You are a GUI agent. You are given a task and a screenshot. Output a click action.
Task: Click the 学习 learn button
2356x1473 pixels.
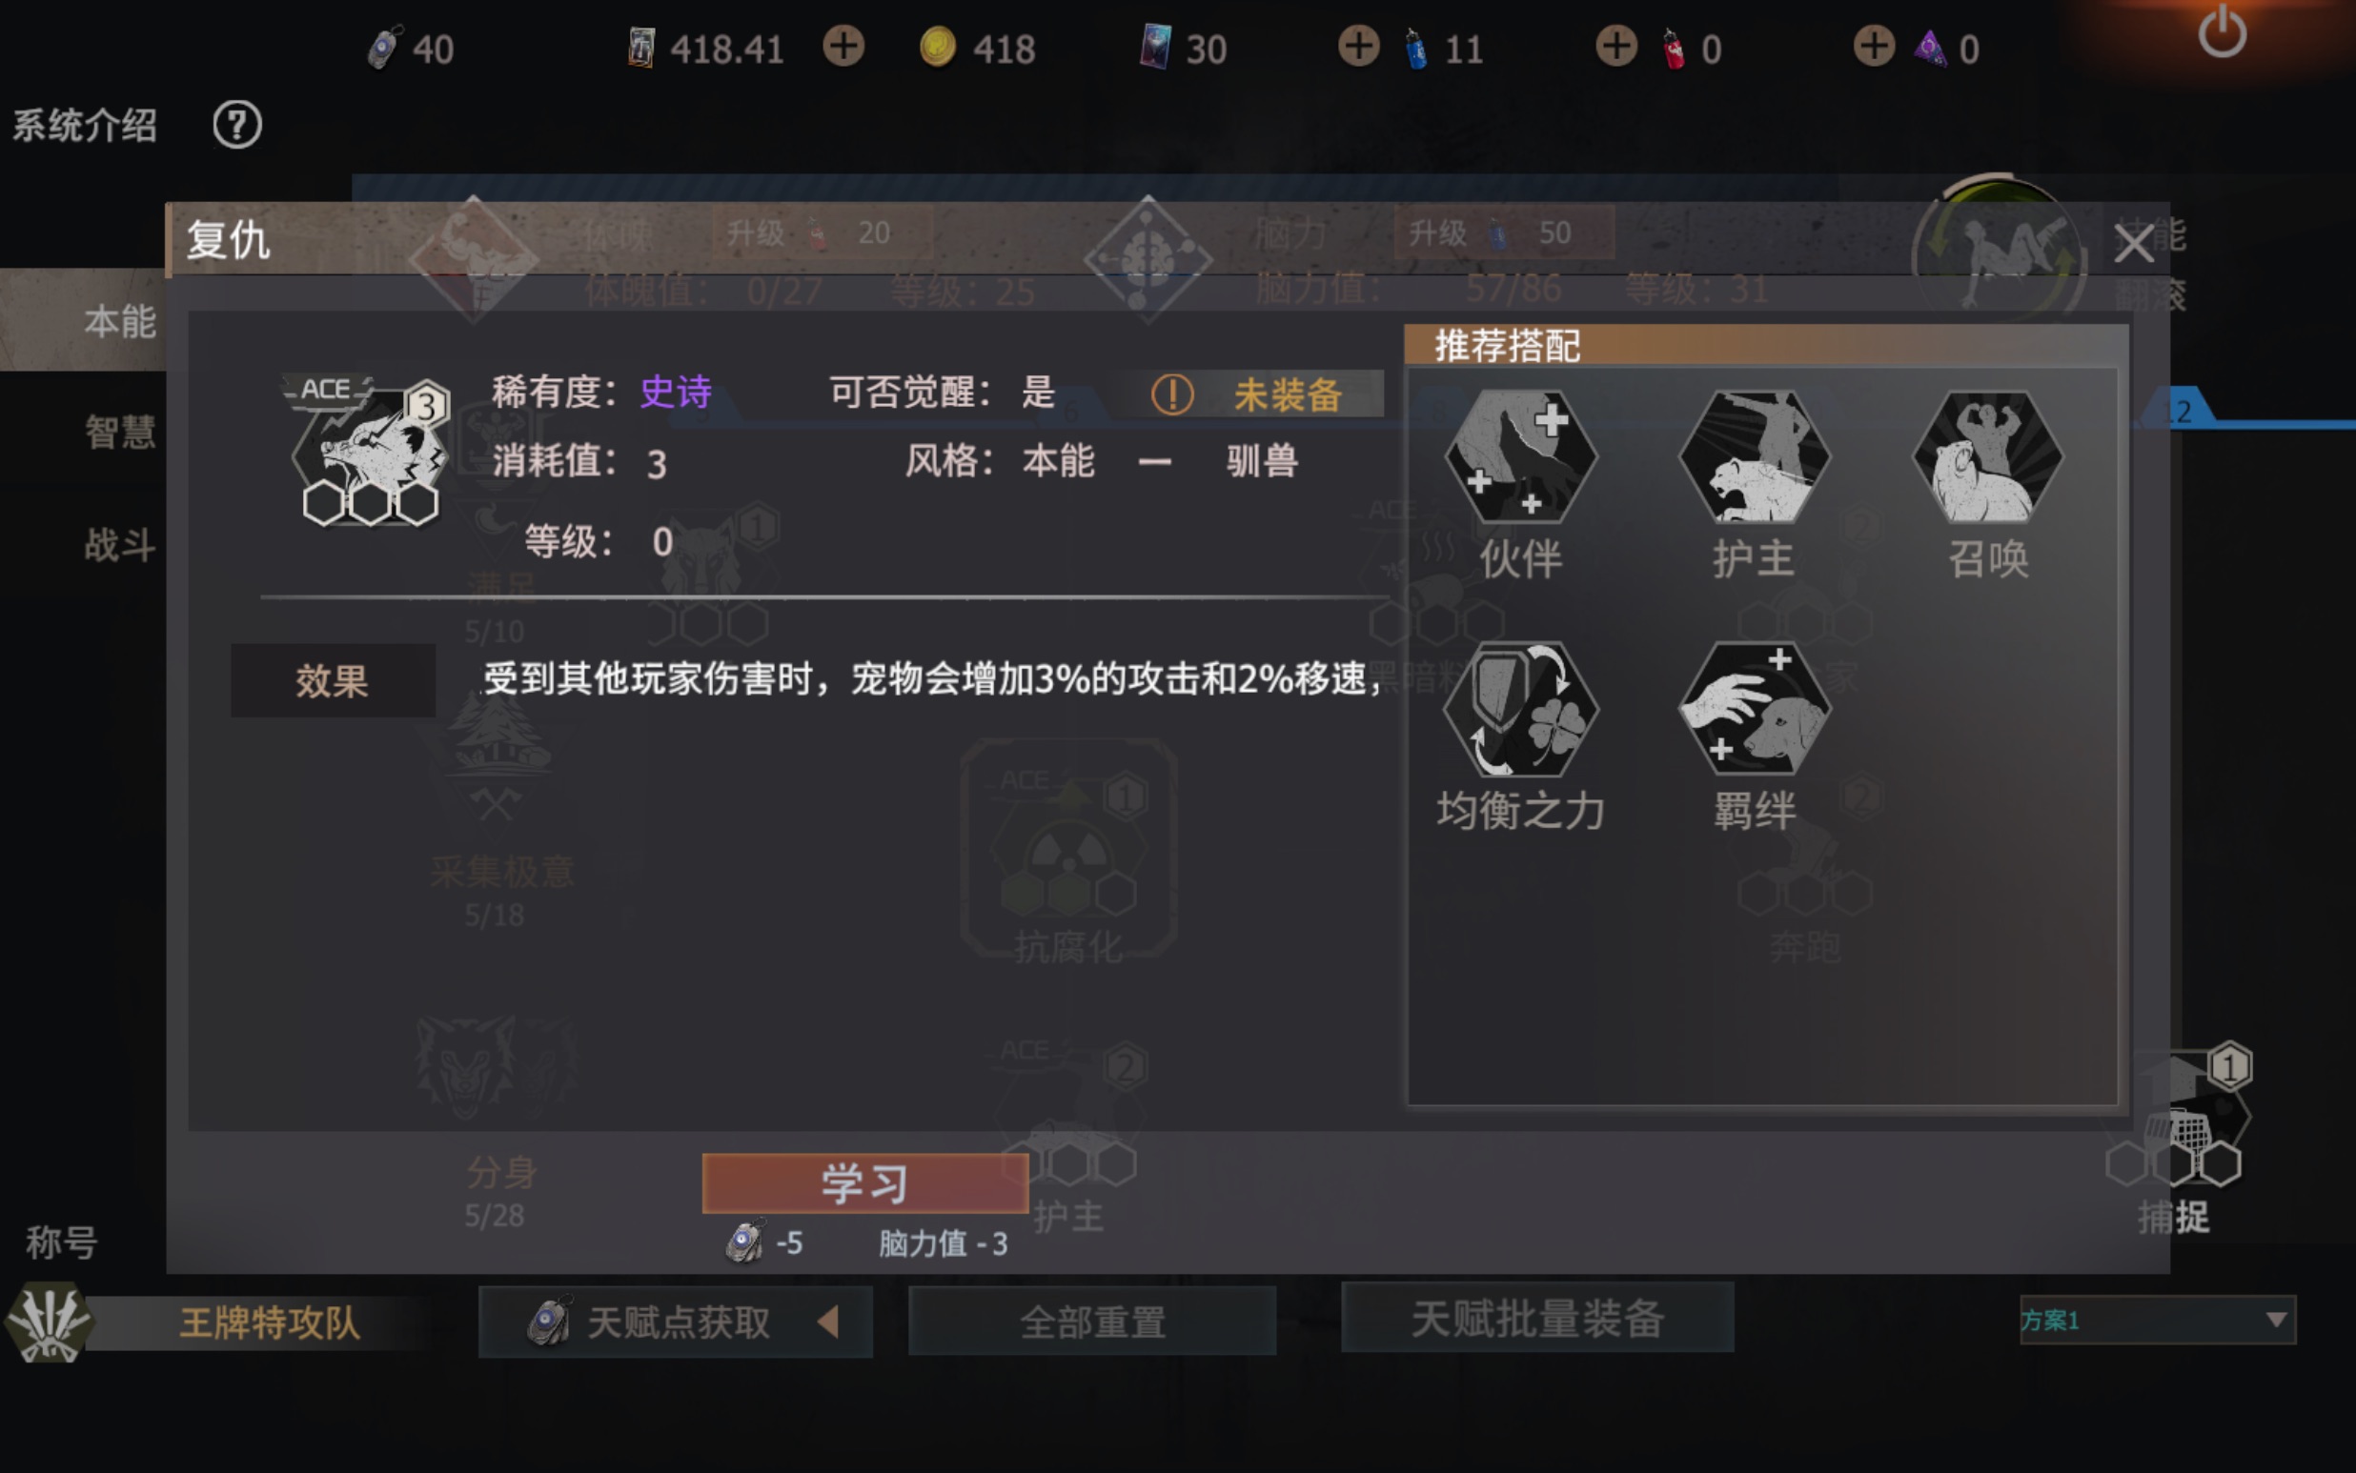coord(865,1182)
